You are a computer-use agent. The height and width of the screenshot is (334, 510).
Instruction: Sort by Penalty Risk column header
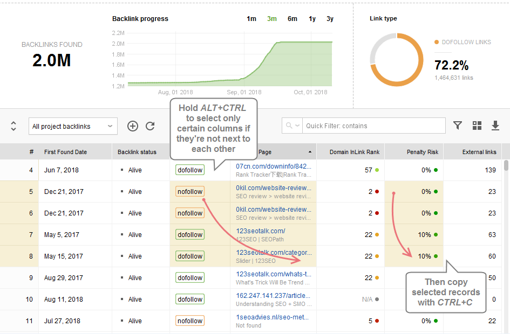point(424,152)
